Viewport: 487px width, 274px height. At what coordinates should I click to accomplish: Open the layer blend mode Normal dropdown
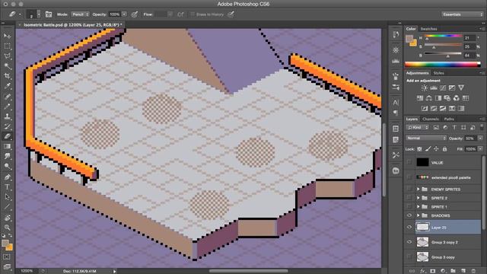(426, 138)
